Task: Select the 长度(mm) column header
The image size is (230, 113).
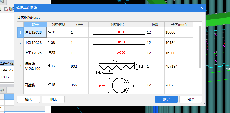Action: point(179,24)
